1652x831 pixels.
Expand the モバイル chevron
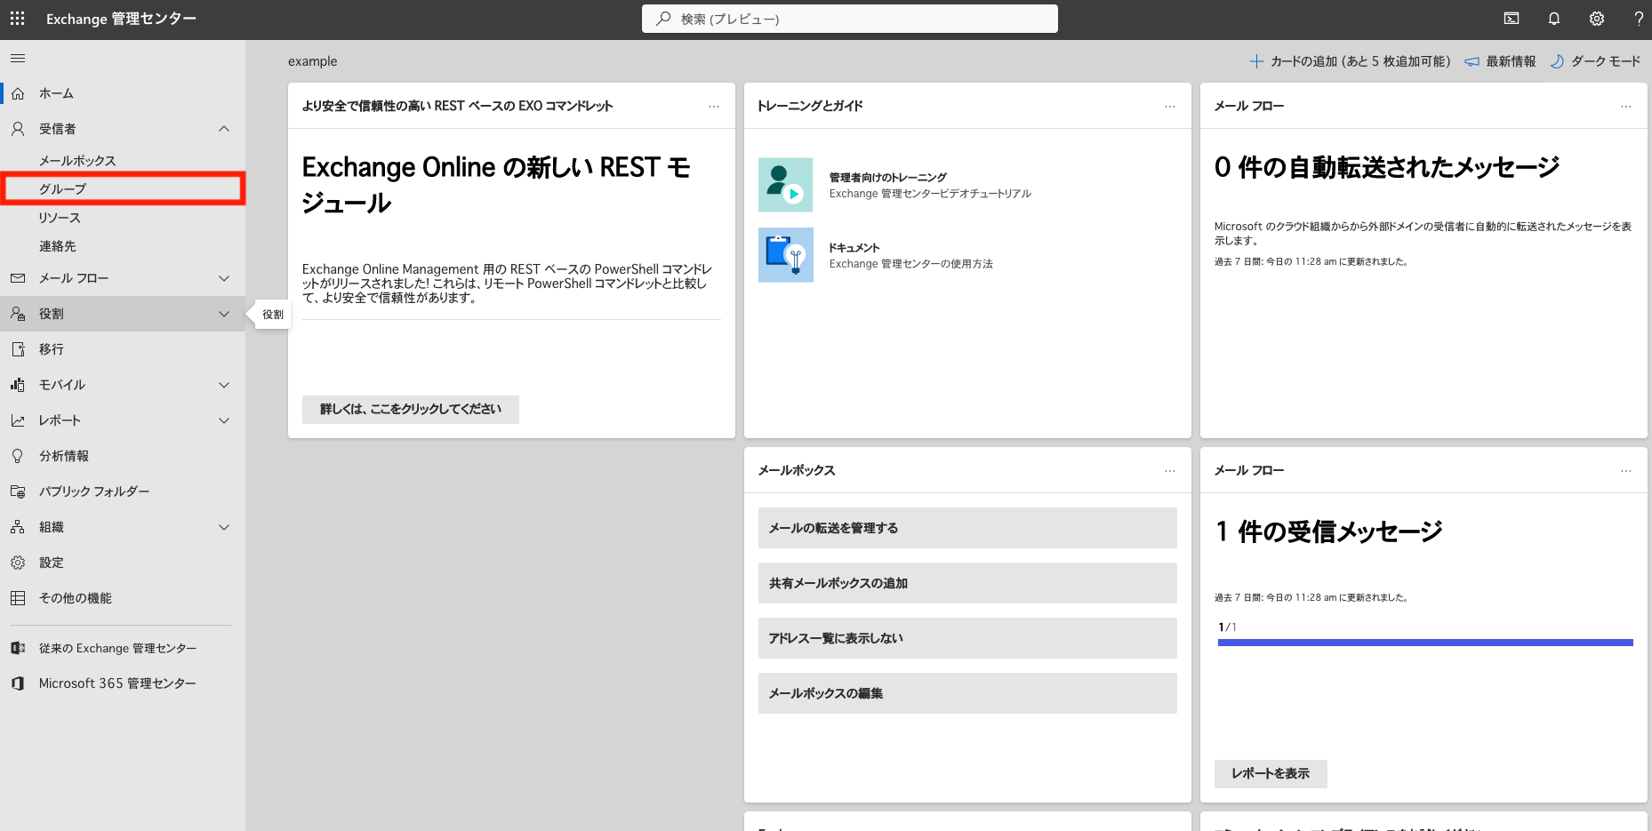pos(224,385)
